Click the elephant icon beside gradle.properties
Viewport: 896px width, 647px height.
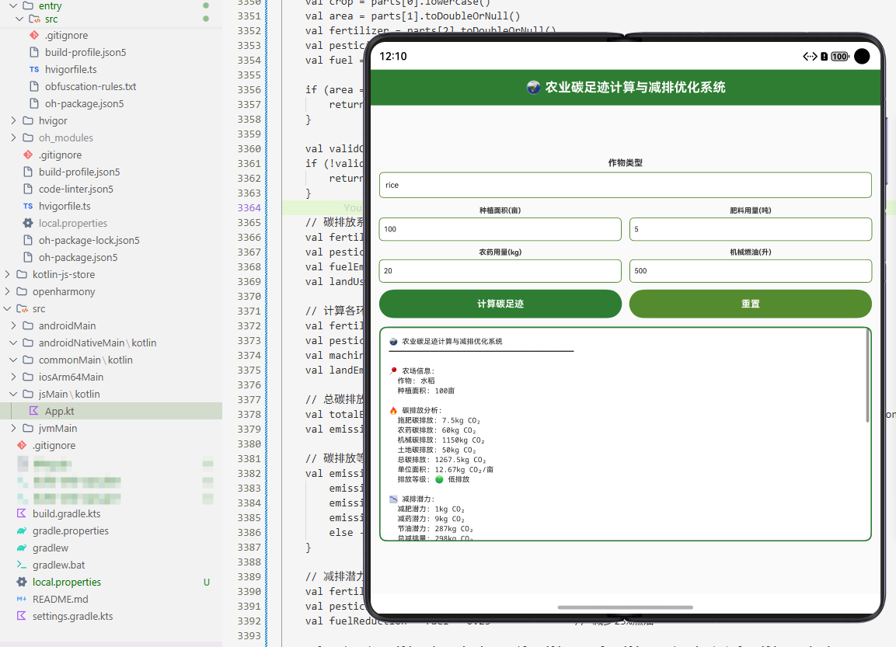click(20, 530)
